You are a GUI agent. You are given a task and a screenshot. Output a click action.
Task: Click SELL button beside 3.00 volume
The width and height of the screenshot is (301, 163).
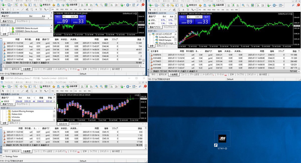[x=182, y=17]
